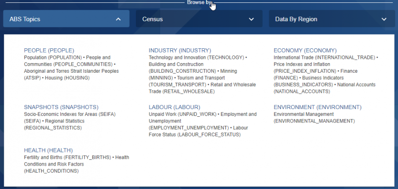Click the Data By Region chevron-down arrow
This screenshot has width=398, height=189.
(384, 19)
